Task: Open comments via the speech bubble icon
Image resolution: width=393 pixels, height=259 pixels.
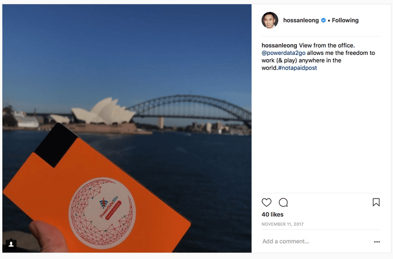Action: 283,202
